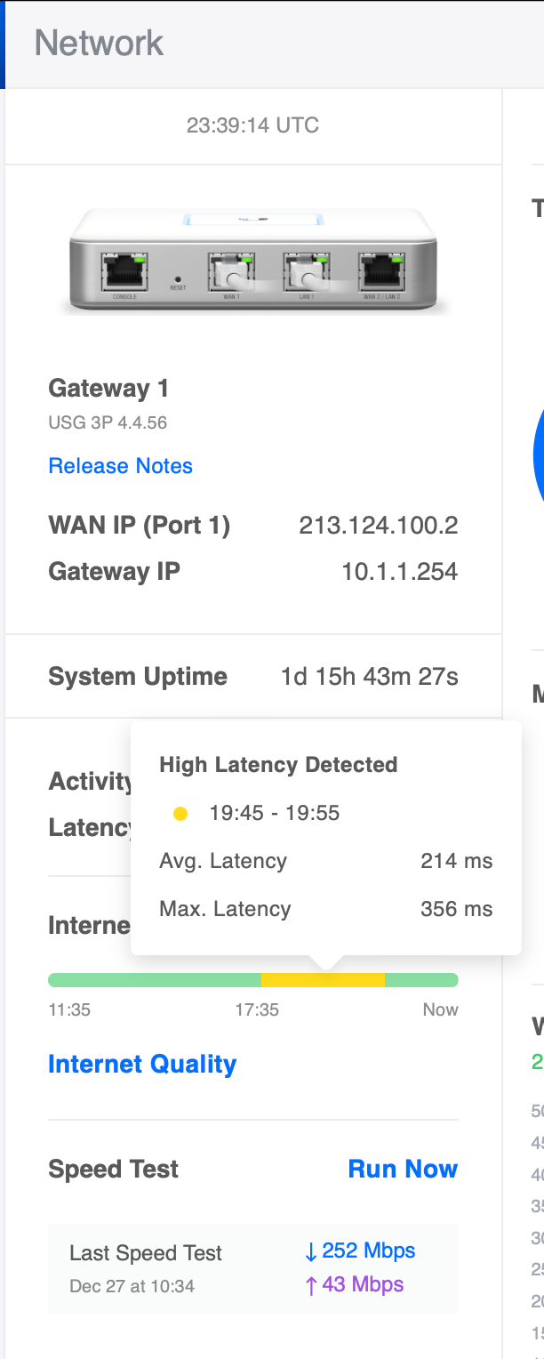Click the WAN 2 / LAN 2 port
The width and height of the screenshot is (544, 1359).
click(x=381, y=270)
